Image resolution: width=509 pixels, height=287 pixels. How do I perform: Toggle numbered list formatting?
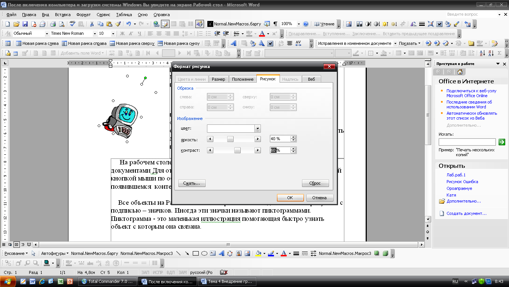tap(199, 33)
